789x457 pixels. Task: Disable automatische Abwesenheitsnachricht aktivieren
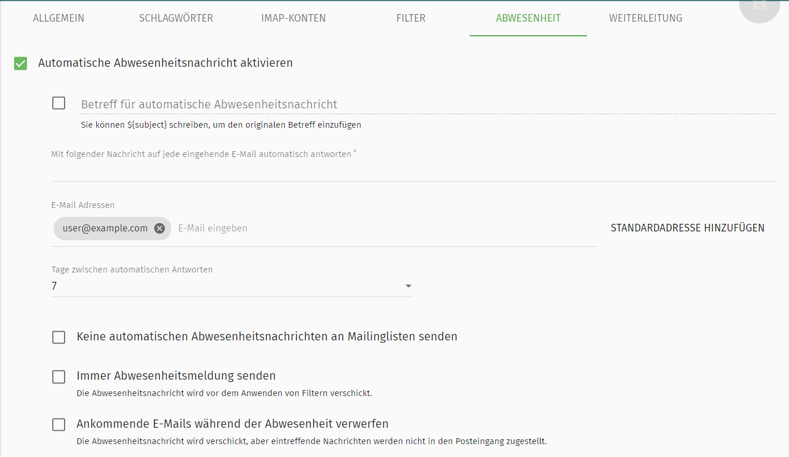coord(21,63)
